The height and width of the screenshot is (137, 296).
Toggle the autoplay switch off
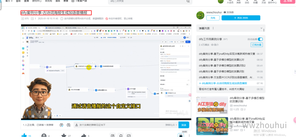260,39
